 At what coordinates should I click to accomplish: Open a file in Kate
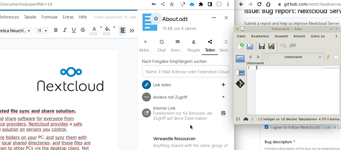click(x=250, y=46)
